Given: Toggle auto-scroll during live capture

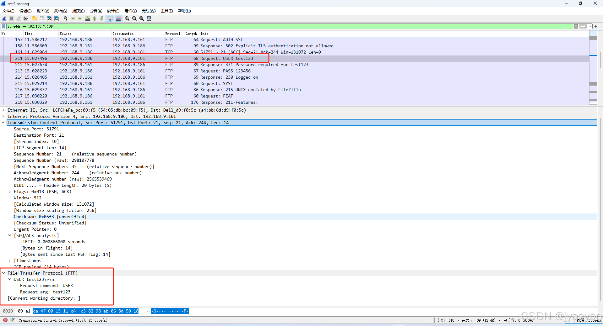Looking at the screenshot, I should coord(109,18).
